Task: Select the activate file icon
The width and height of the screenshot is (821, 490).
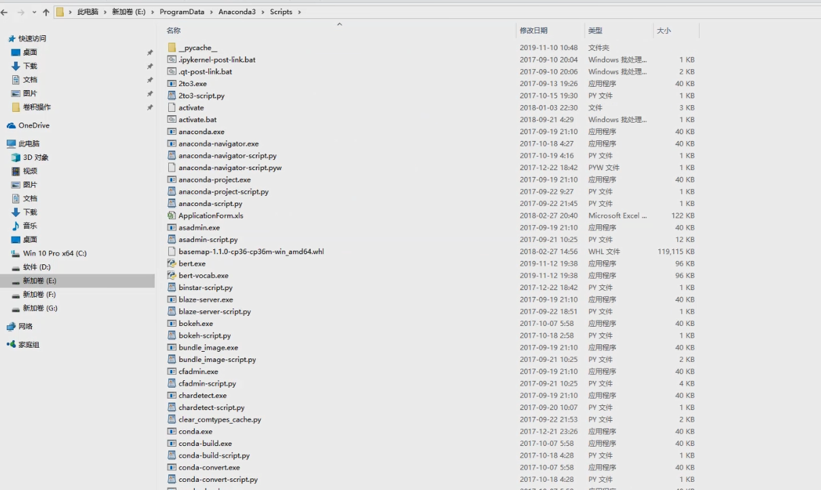Action: tap(172, 108)
